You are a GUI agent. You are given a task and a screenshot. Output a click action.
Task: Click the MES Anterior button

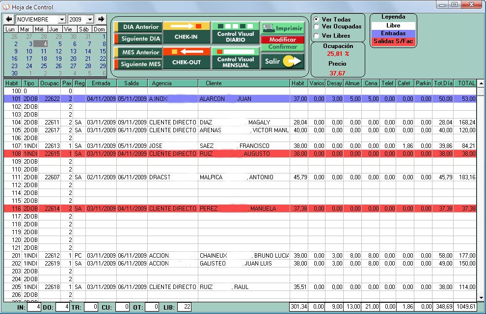[138, 52]
